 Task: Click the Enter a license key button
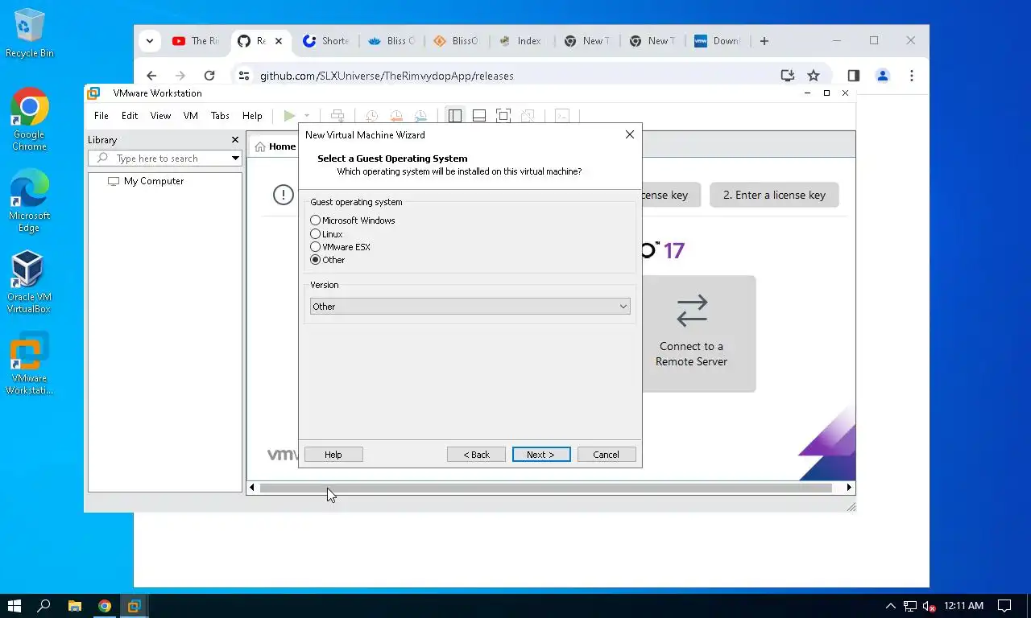point(774,195)
